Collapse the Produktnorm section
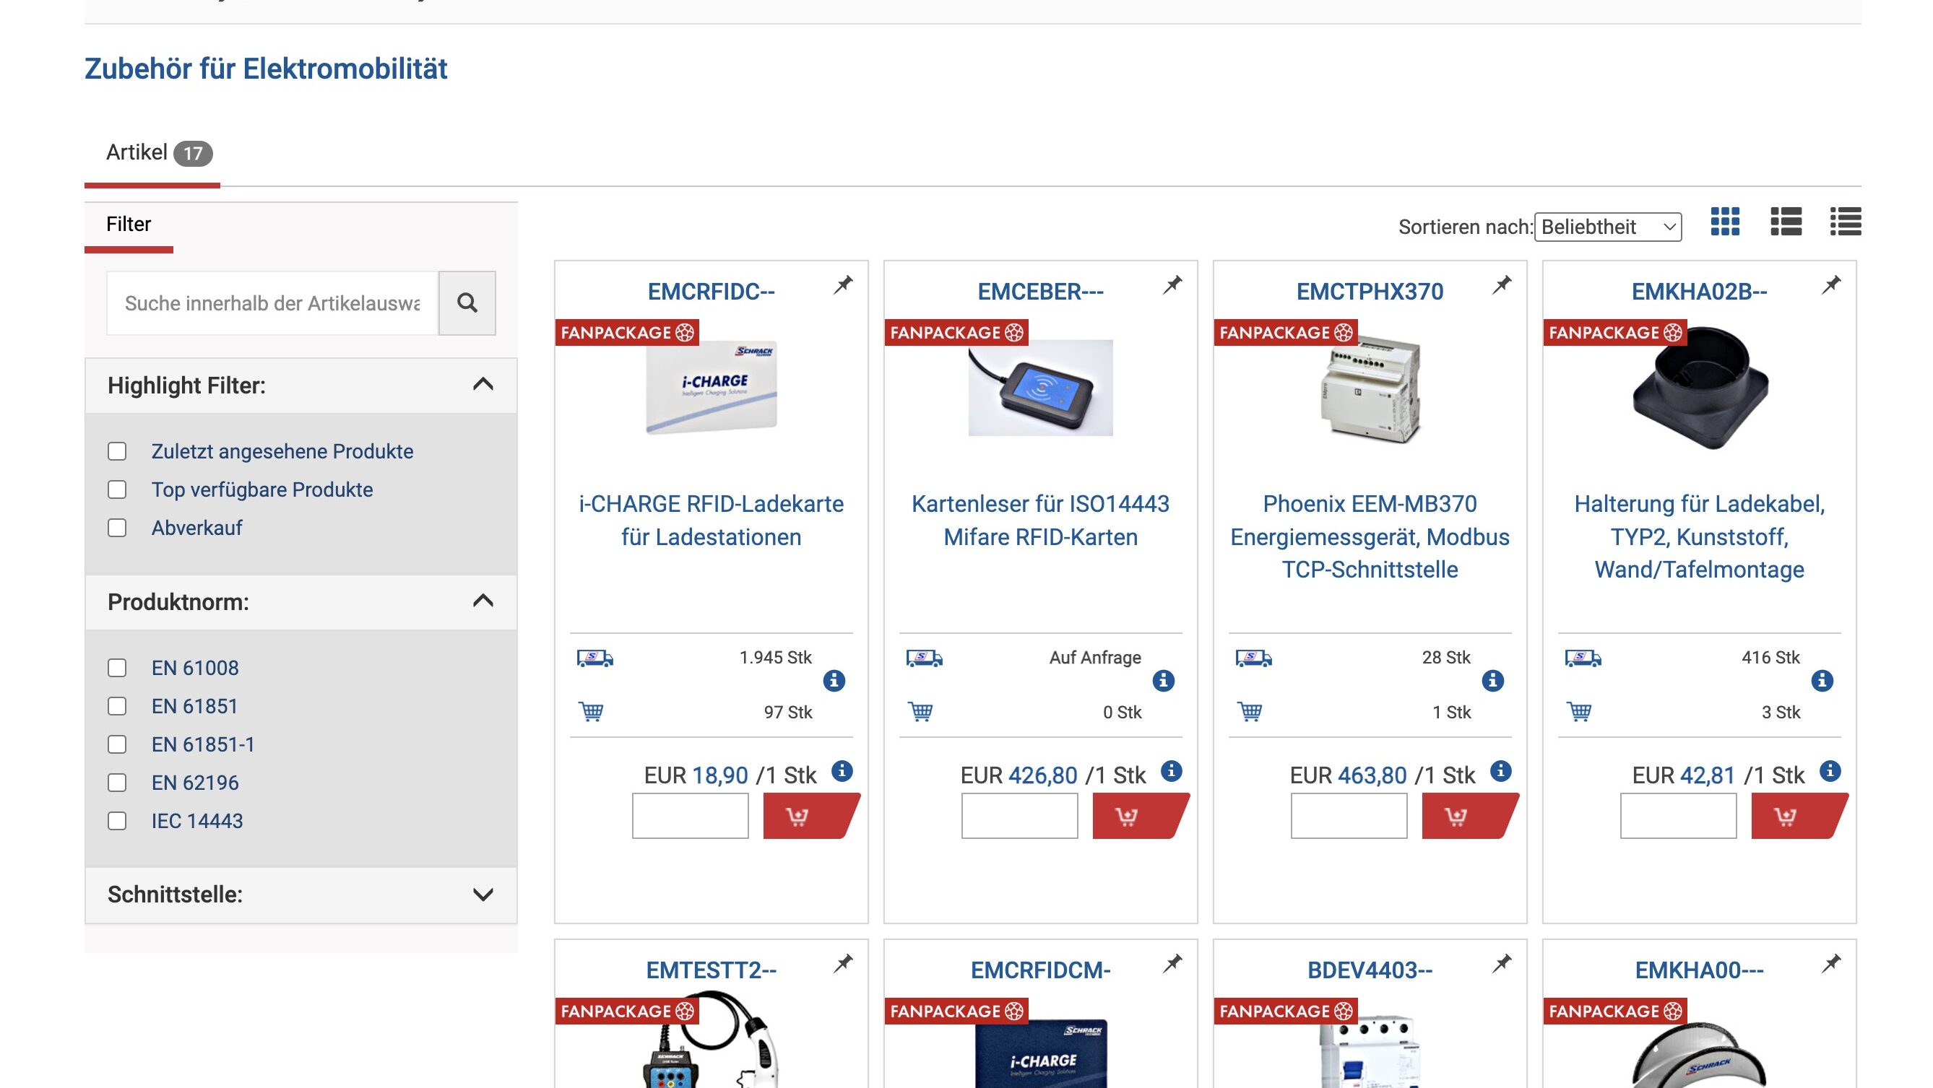This screenshot has width=1933, height=1088. coord(483,601)
